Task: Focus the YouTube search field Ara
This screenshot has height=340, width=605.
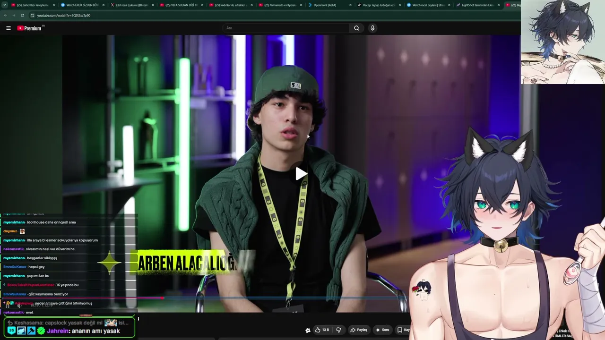Action: 286,28
